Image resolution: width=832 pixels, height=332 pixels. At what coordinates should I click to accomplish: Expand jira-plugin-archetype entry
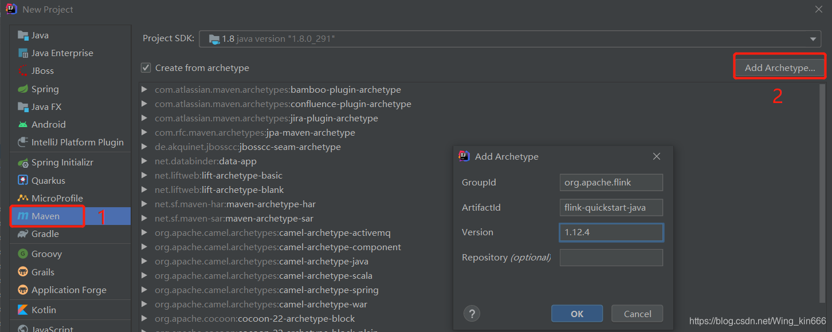click(x=144, y=118)
